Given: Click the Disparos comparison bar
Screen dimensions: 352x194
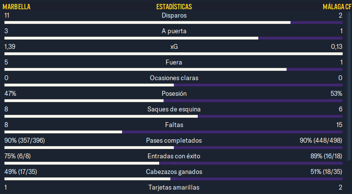Looking at the screenshot, I should [173, 22].
